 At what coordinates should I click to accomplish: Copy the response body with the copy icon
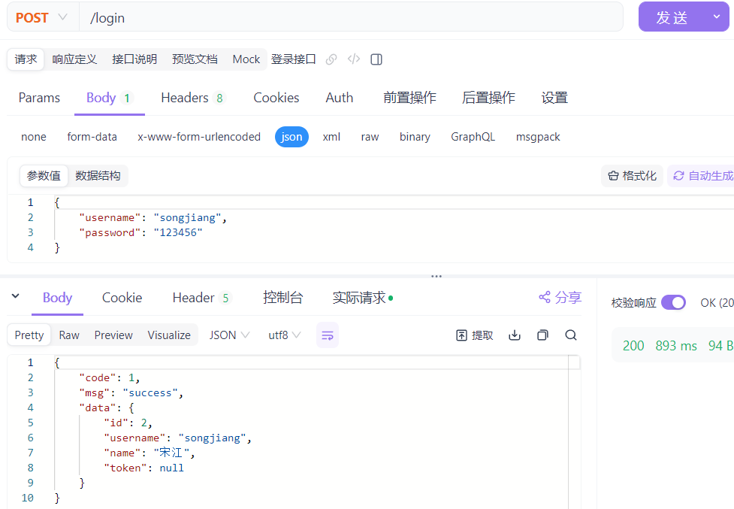point(542,335)
